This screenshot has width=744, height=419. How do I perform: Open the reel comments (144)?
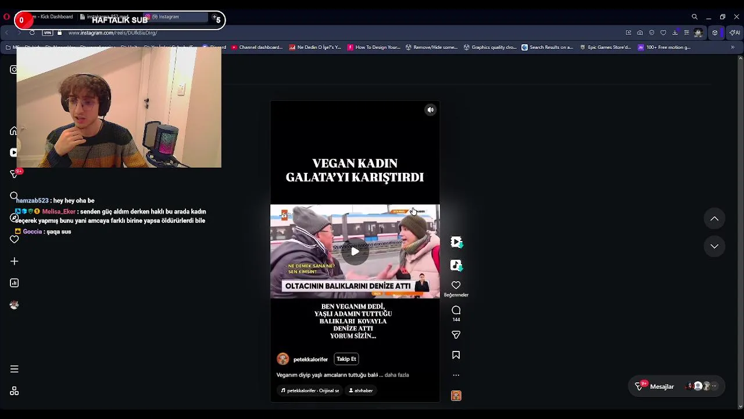456,310
